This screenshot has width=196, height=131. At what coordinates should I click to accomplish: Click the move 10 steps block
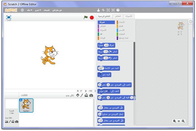click(106, 45)
